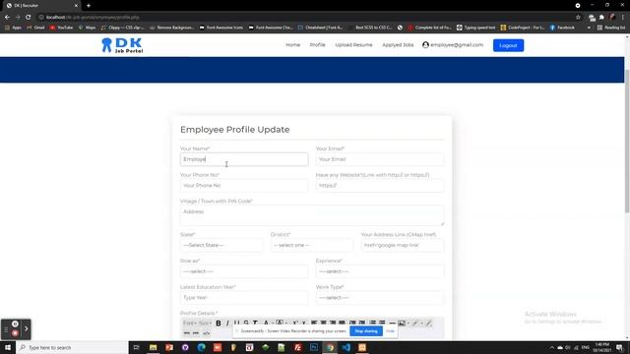Click the horizontal rule icon in editor toolbar
Viewport: 630px width, 354px height.
392,324
